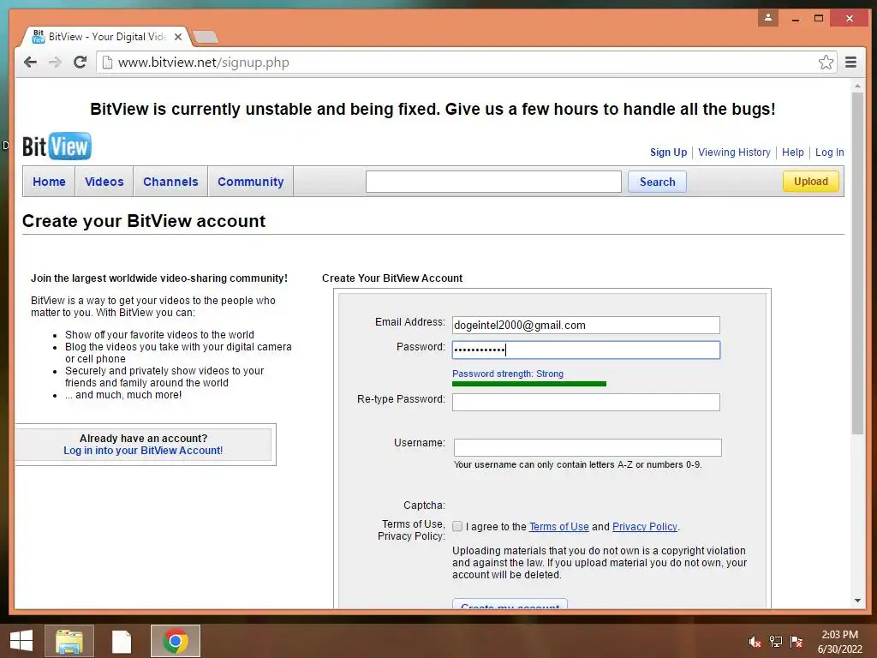Click the Search button
The height and width of the screenshot is (658, 877).
click(x=657, y=182)
